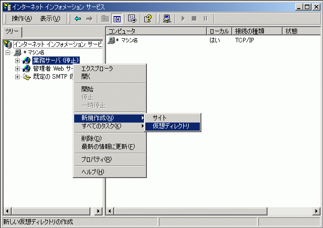The width and height of the screenshot is (323, 228).
Task: Click the はい cell in ローカル column
Action: click(214, 40)
